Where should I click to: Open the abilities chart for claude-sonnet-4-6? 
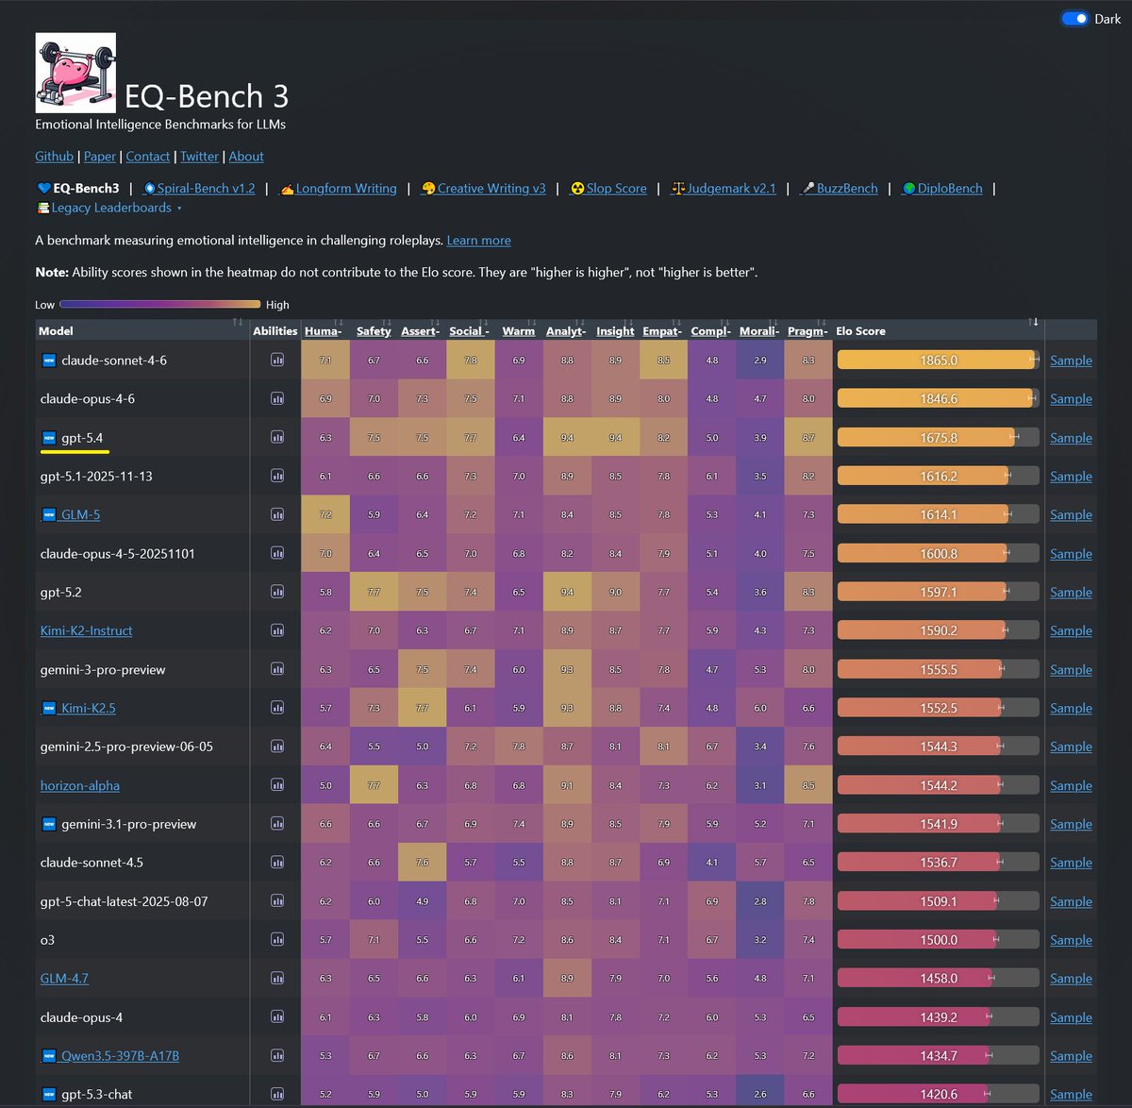click(275, 360)
